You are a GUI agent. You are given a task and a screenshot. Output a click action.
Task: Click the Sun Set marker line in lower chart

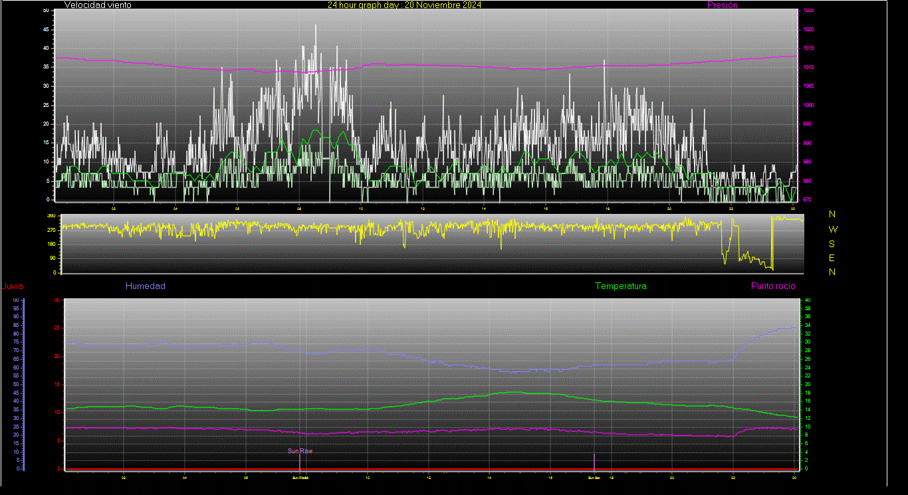594,461
